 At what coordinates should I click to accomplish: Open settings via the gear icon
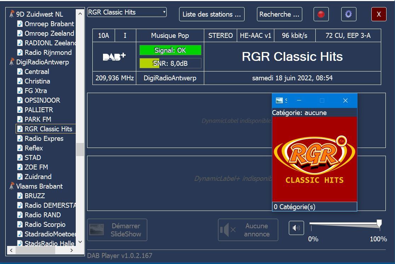348,14
